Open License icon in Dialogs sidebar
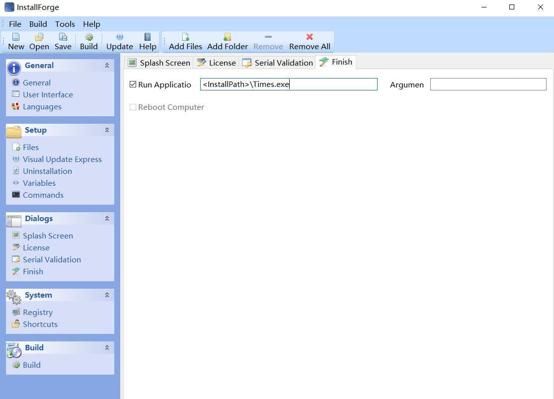Viewport: 554px width, 399px height. (x=16, y=247)
